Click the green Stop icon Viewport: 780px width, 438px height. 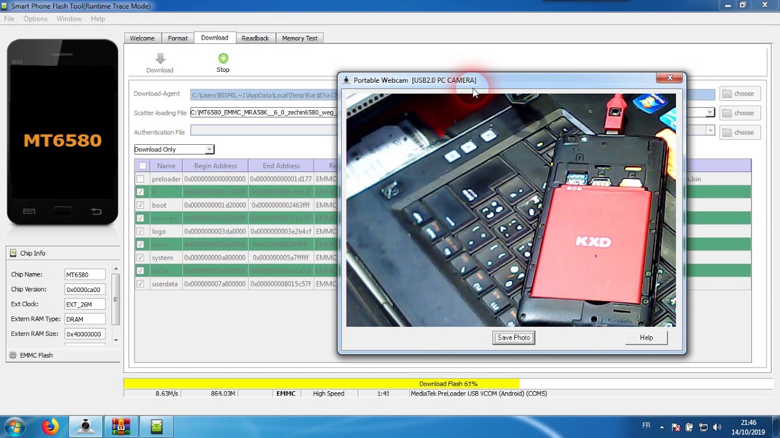[223, 58]
